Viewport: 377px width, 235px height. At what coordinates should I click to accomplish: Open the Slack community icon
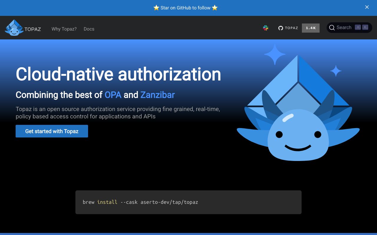coord(266,28)
